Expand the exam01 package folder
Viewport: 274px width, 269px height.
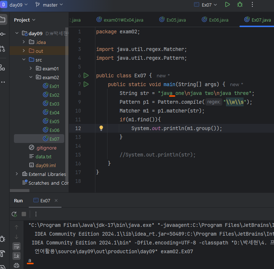tap(31, 69)
